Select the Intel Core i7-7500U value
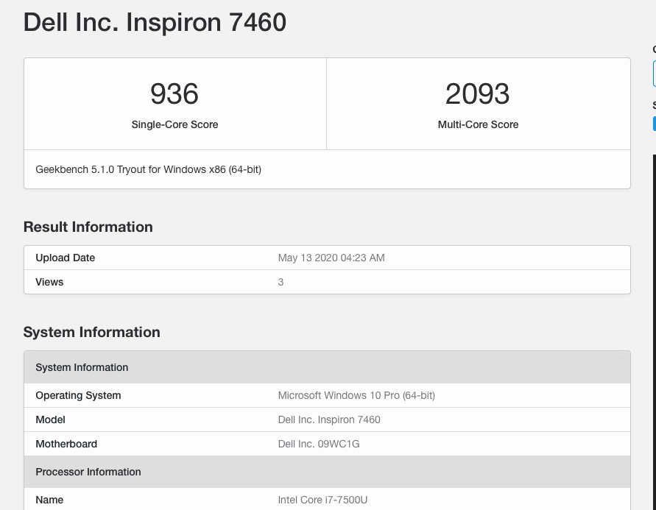Image resolution: width=656 pixels, height=510 pixels. tap(322, 500)
